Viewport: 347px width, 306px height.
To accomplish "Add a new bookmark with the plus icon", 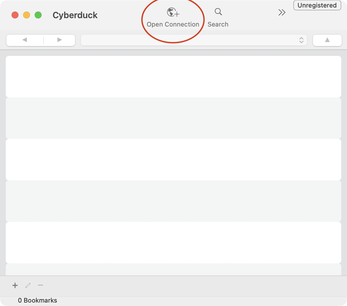I will click(x=15, y=285).
